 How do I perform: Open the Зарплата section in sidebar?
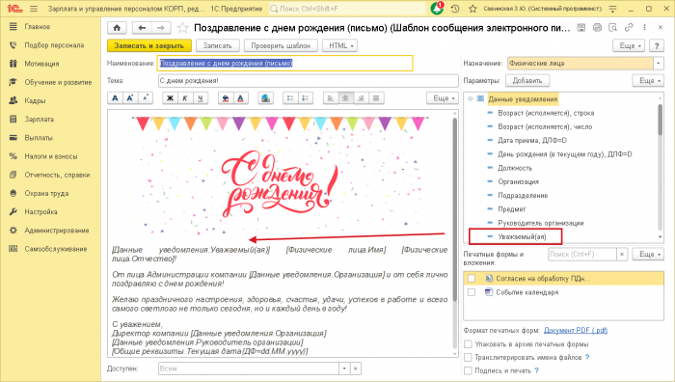pos(40,120)
